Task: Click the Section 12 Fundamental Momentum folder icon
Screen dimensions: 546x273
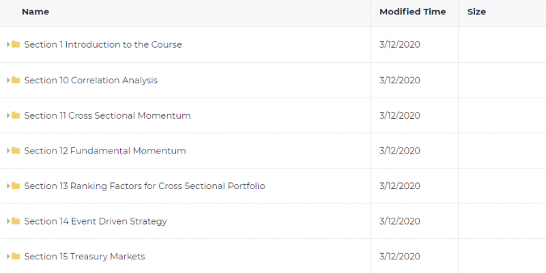Action: pyautogui.click(x=16, y=150)
